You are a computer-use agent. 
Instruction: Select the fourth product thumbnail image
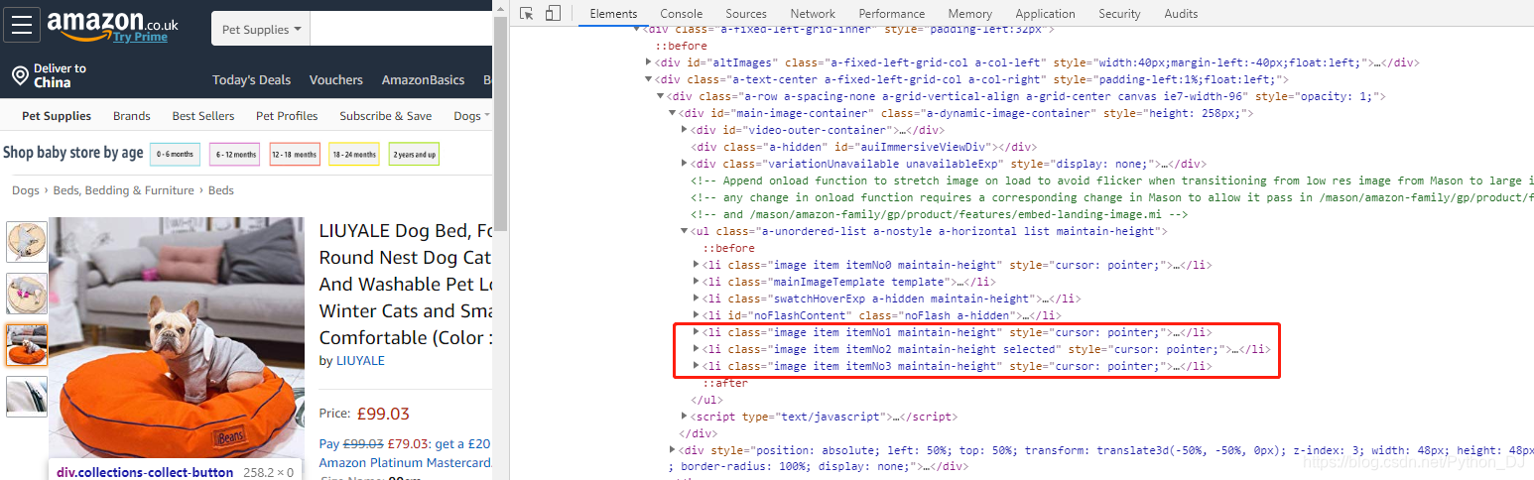tap(27, 397)
